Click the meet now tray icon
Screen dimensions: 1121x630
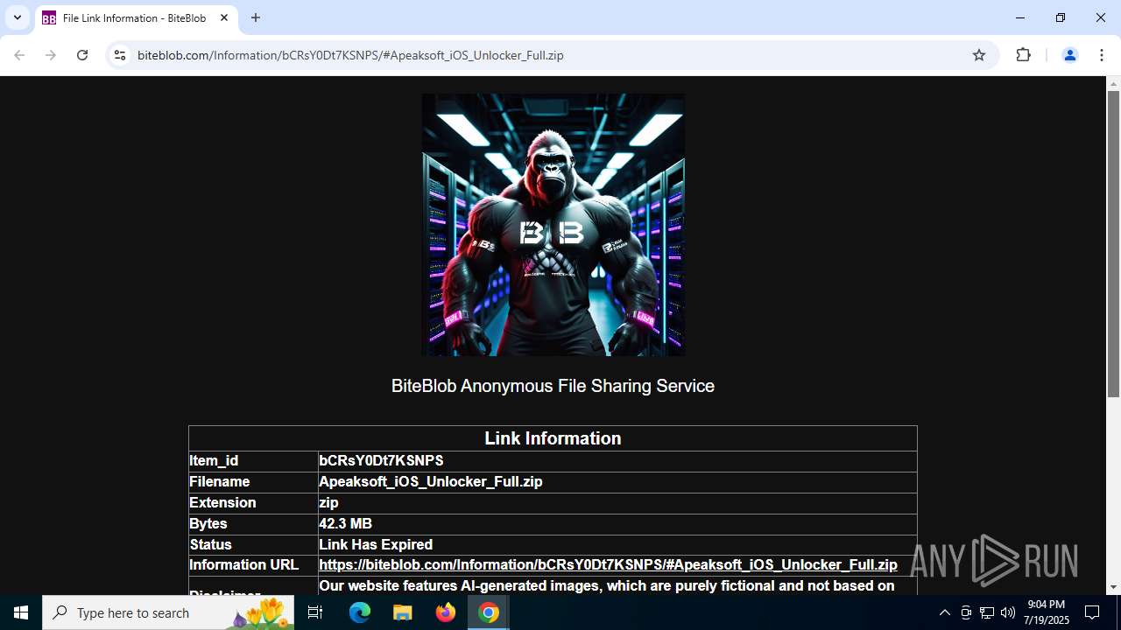click(x=966, y=612)
